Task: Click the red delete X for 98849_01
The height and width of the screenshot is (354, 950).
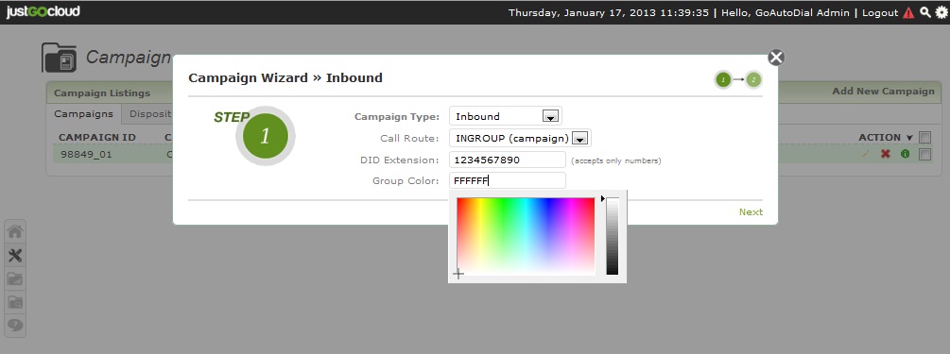Action: click(885, 154)
